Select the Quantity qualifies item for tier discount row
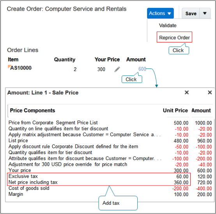 pos(110,153)
